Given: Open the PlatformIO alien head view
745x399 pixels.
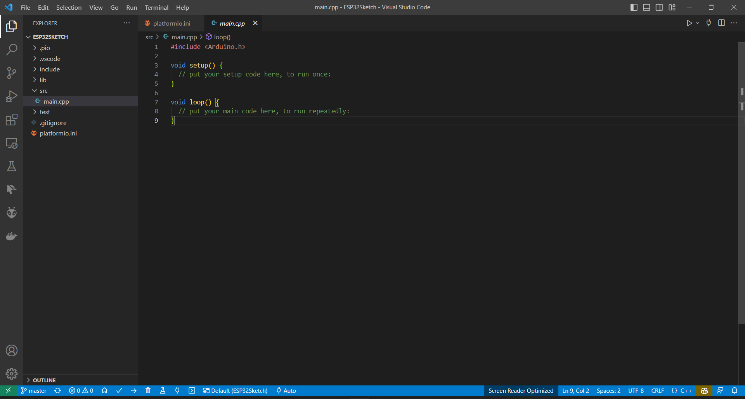Looking at the screenshot, I should (12, 213).
